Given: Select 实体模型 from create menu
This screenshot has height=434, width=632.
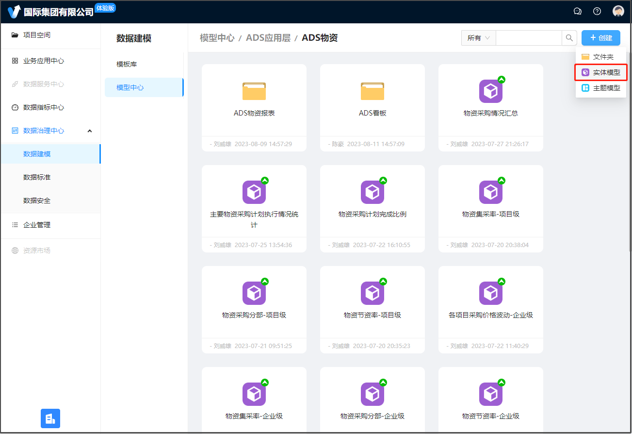Looking at the screenshot, I should click(601, 72).
